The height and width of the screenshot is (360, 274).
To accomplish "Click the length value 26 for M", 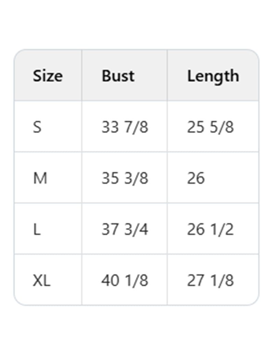I will [196, 178].
